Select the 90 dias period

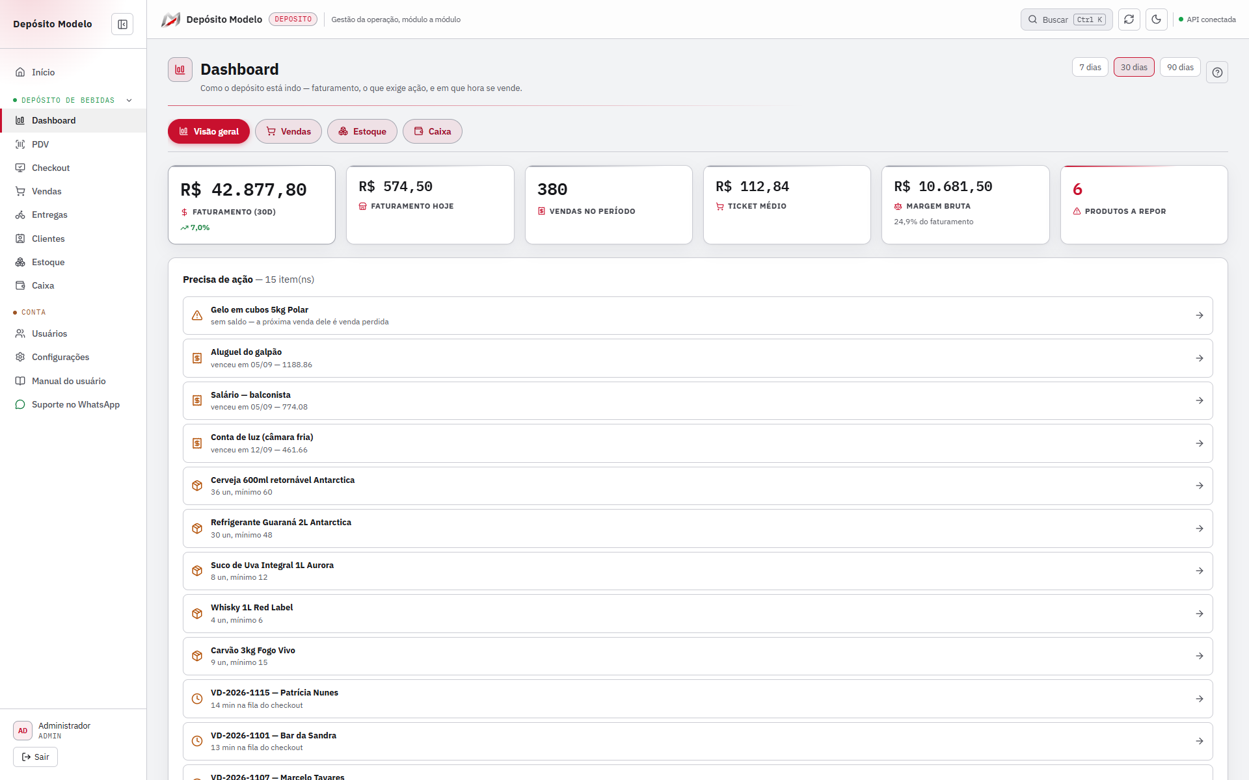click(1180, 67)
